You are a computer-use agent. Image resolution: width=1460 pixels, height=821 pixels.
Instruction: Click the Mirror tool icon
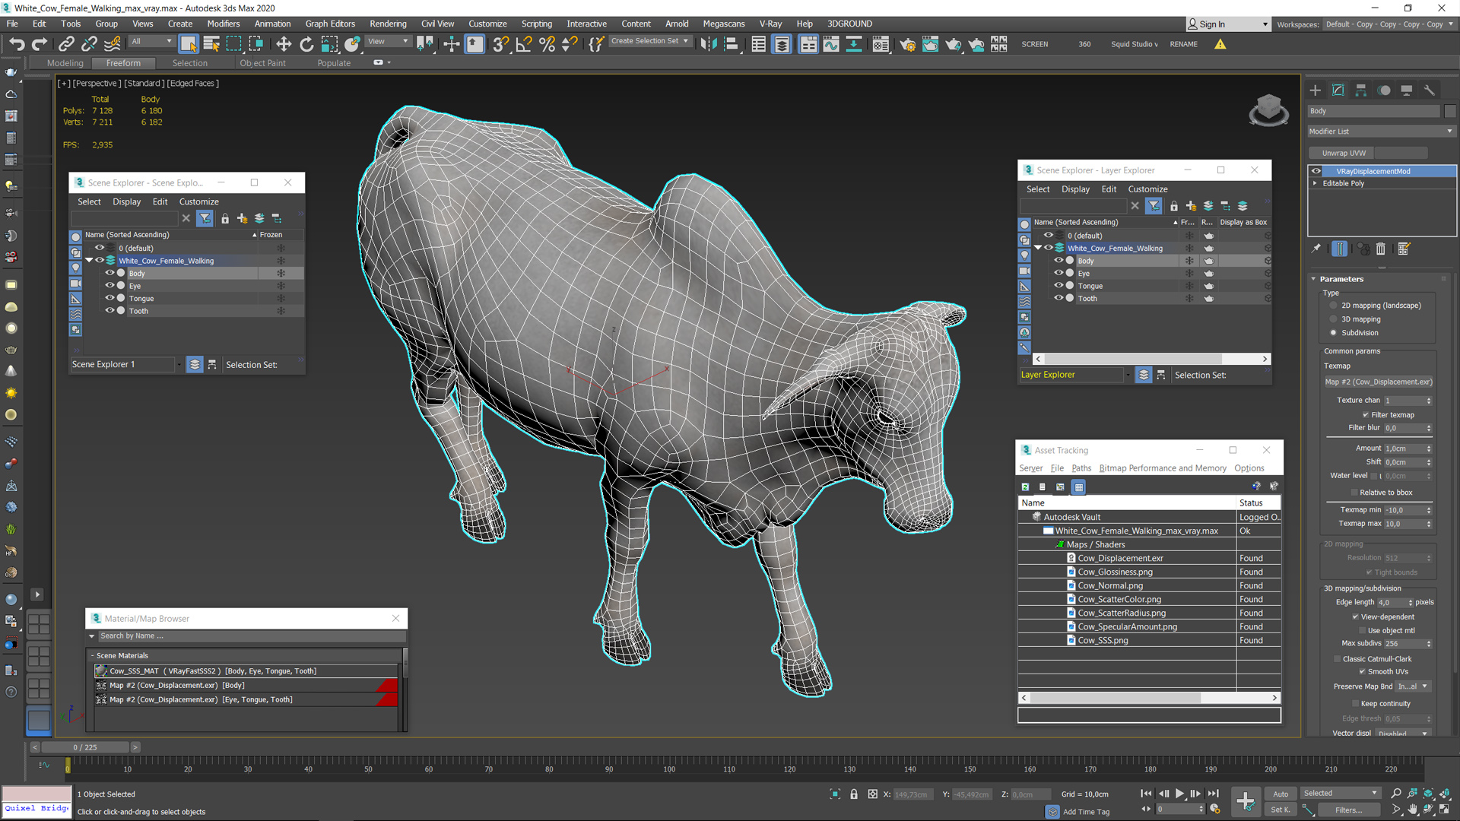click(x=708, y=44)
